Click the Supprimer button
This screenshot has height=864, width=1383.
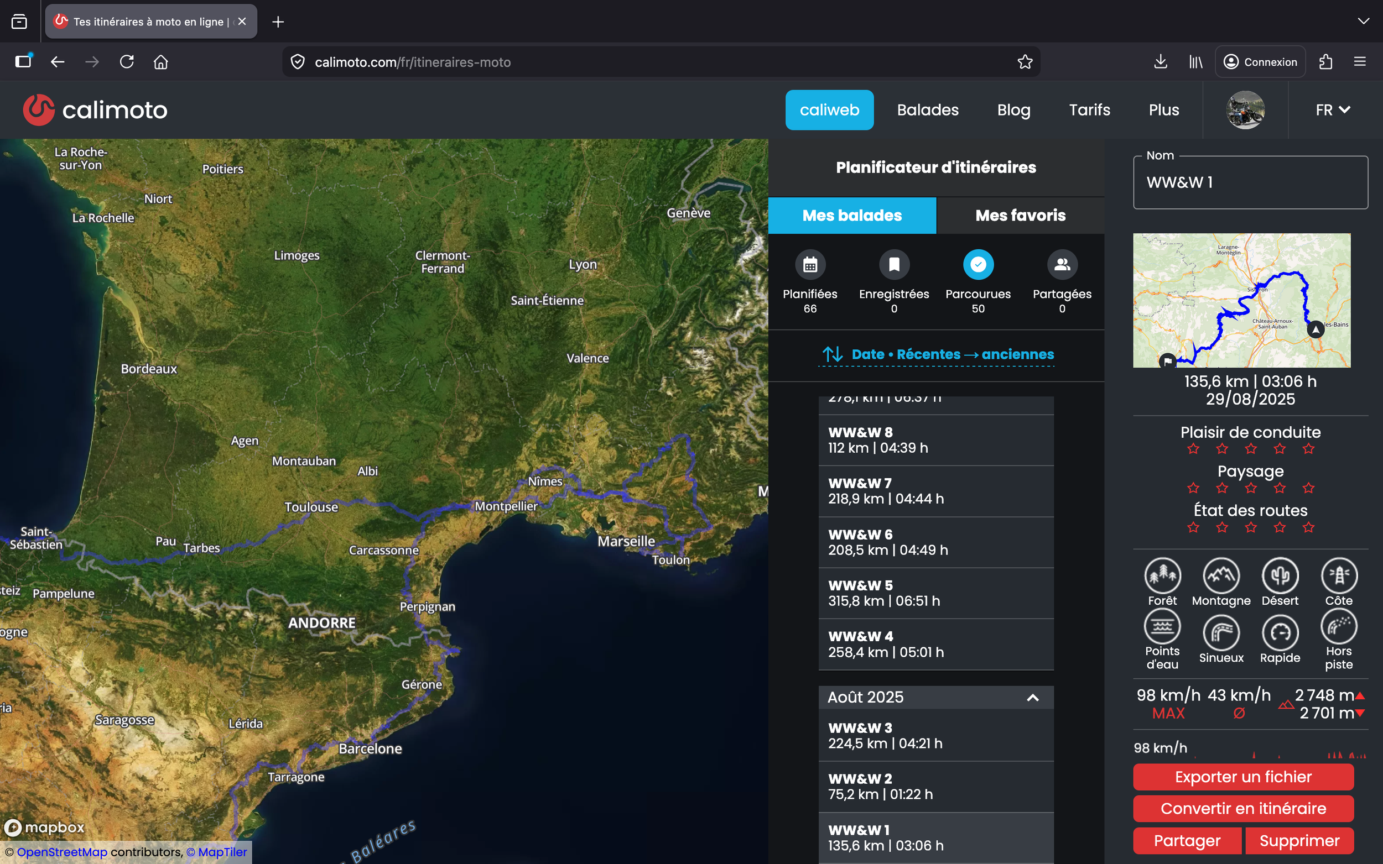pos(1299,841)
